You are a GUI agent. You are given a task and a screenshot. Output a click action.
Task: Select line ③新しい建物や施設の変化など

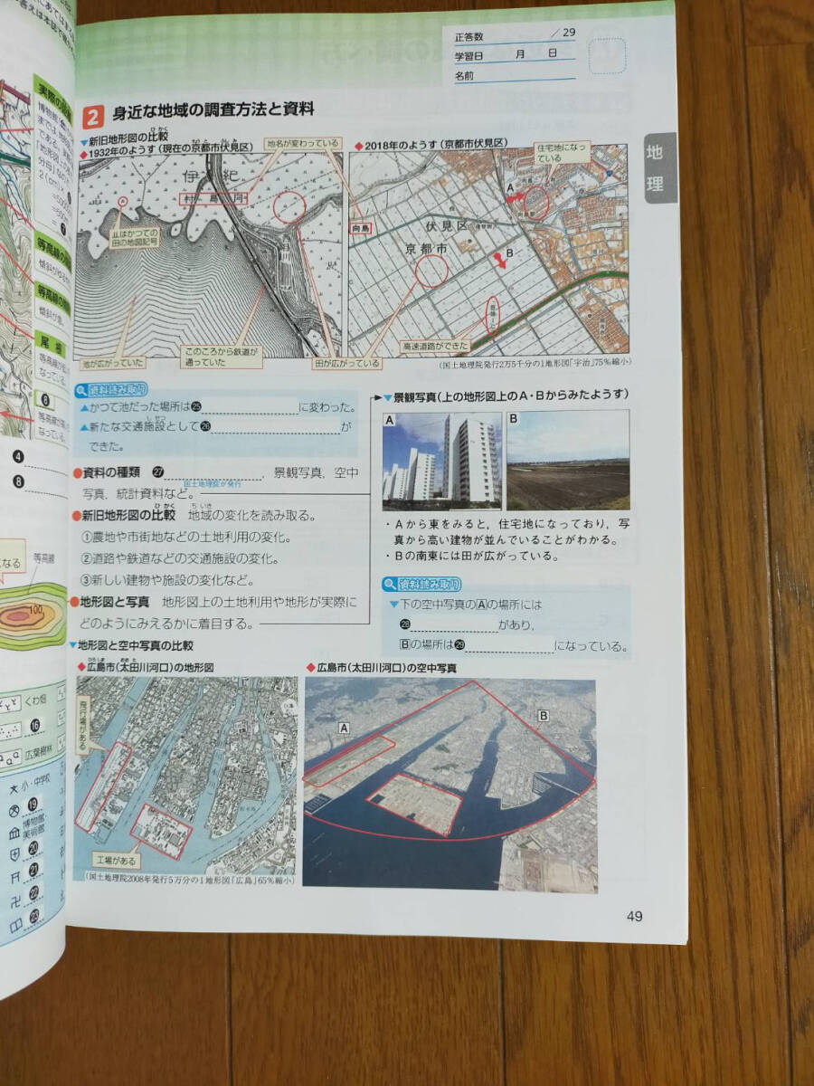point(168,580)
